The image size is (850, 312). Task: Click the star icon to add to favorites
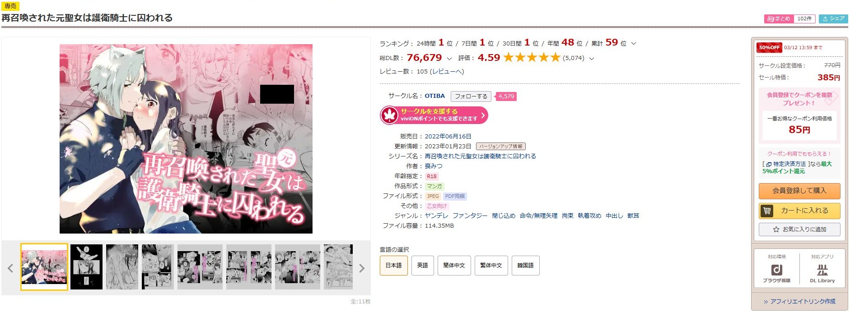pyautogui.click(x=776, y=229)
